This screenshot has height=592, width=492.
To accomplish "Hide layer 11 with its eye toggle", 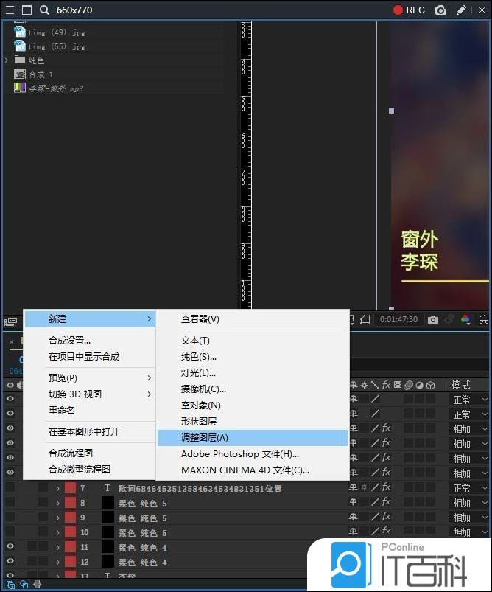I will (x=10, y=546).
